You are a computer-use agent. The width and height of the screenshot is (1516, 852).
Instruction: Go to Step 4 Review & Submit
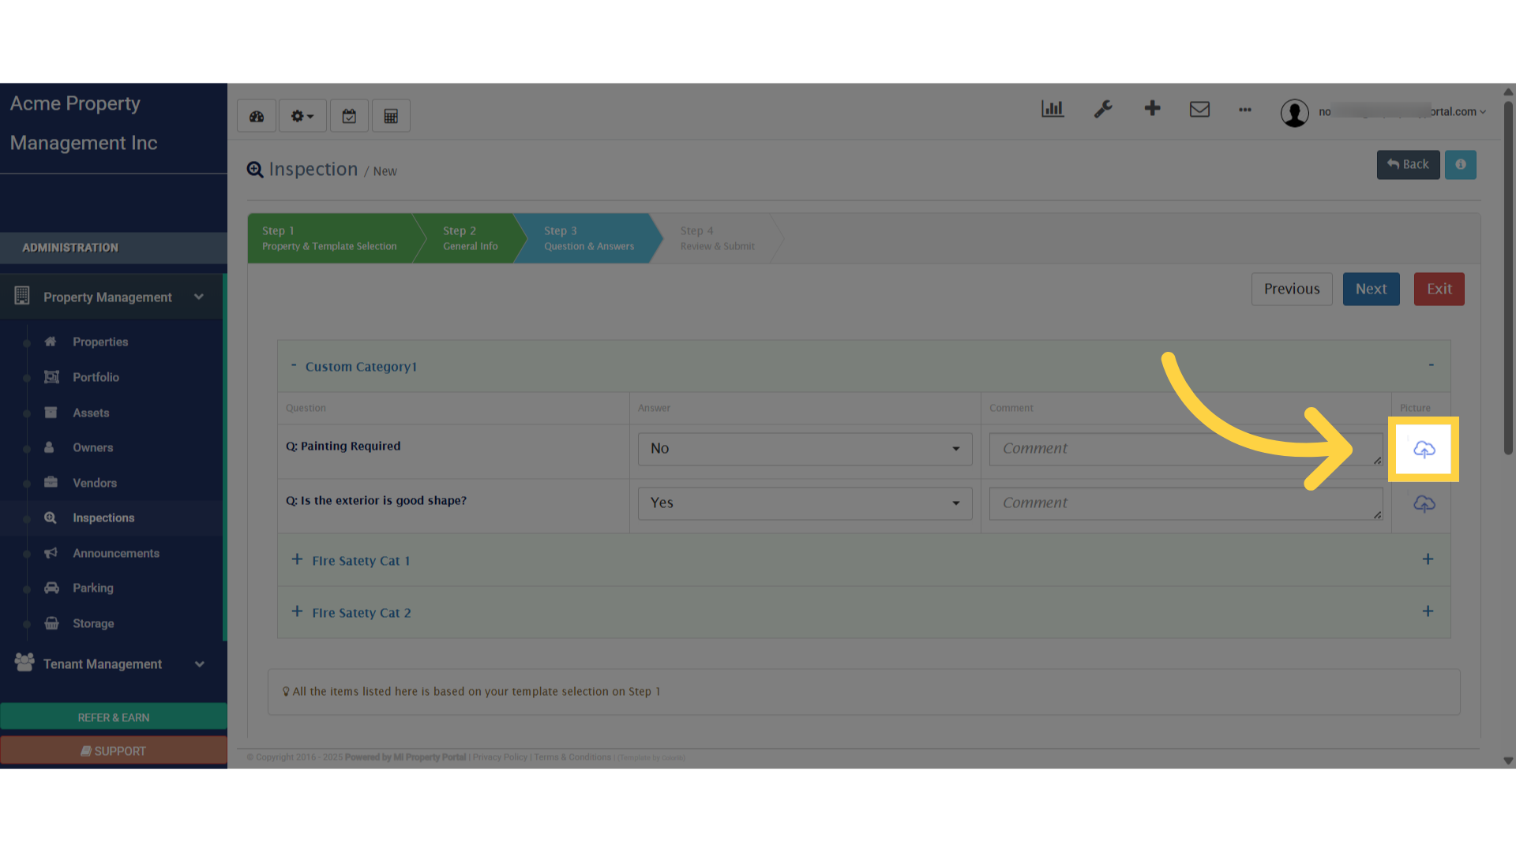(x=717, y=238)
